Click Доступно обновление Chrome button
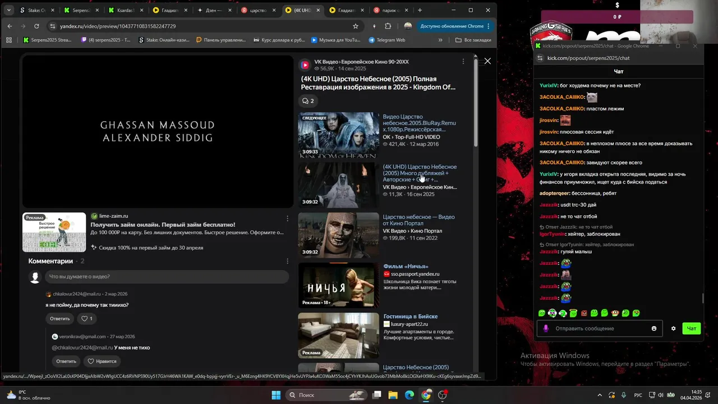The width and height of the screenshot is (718, 404). coord(455,26)
